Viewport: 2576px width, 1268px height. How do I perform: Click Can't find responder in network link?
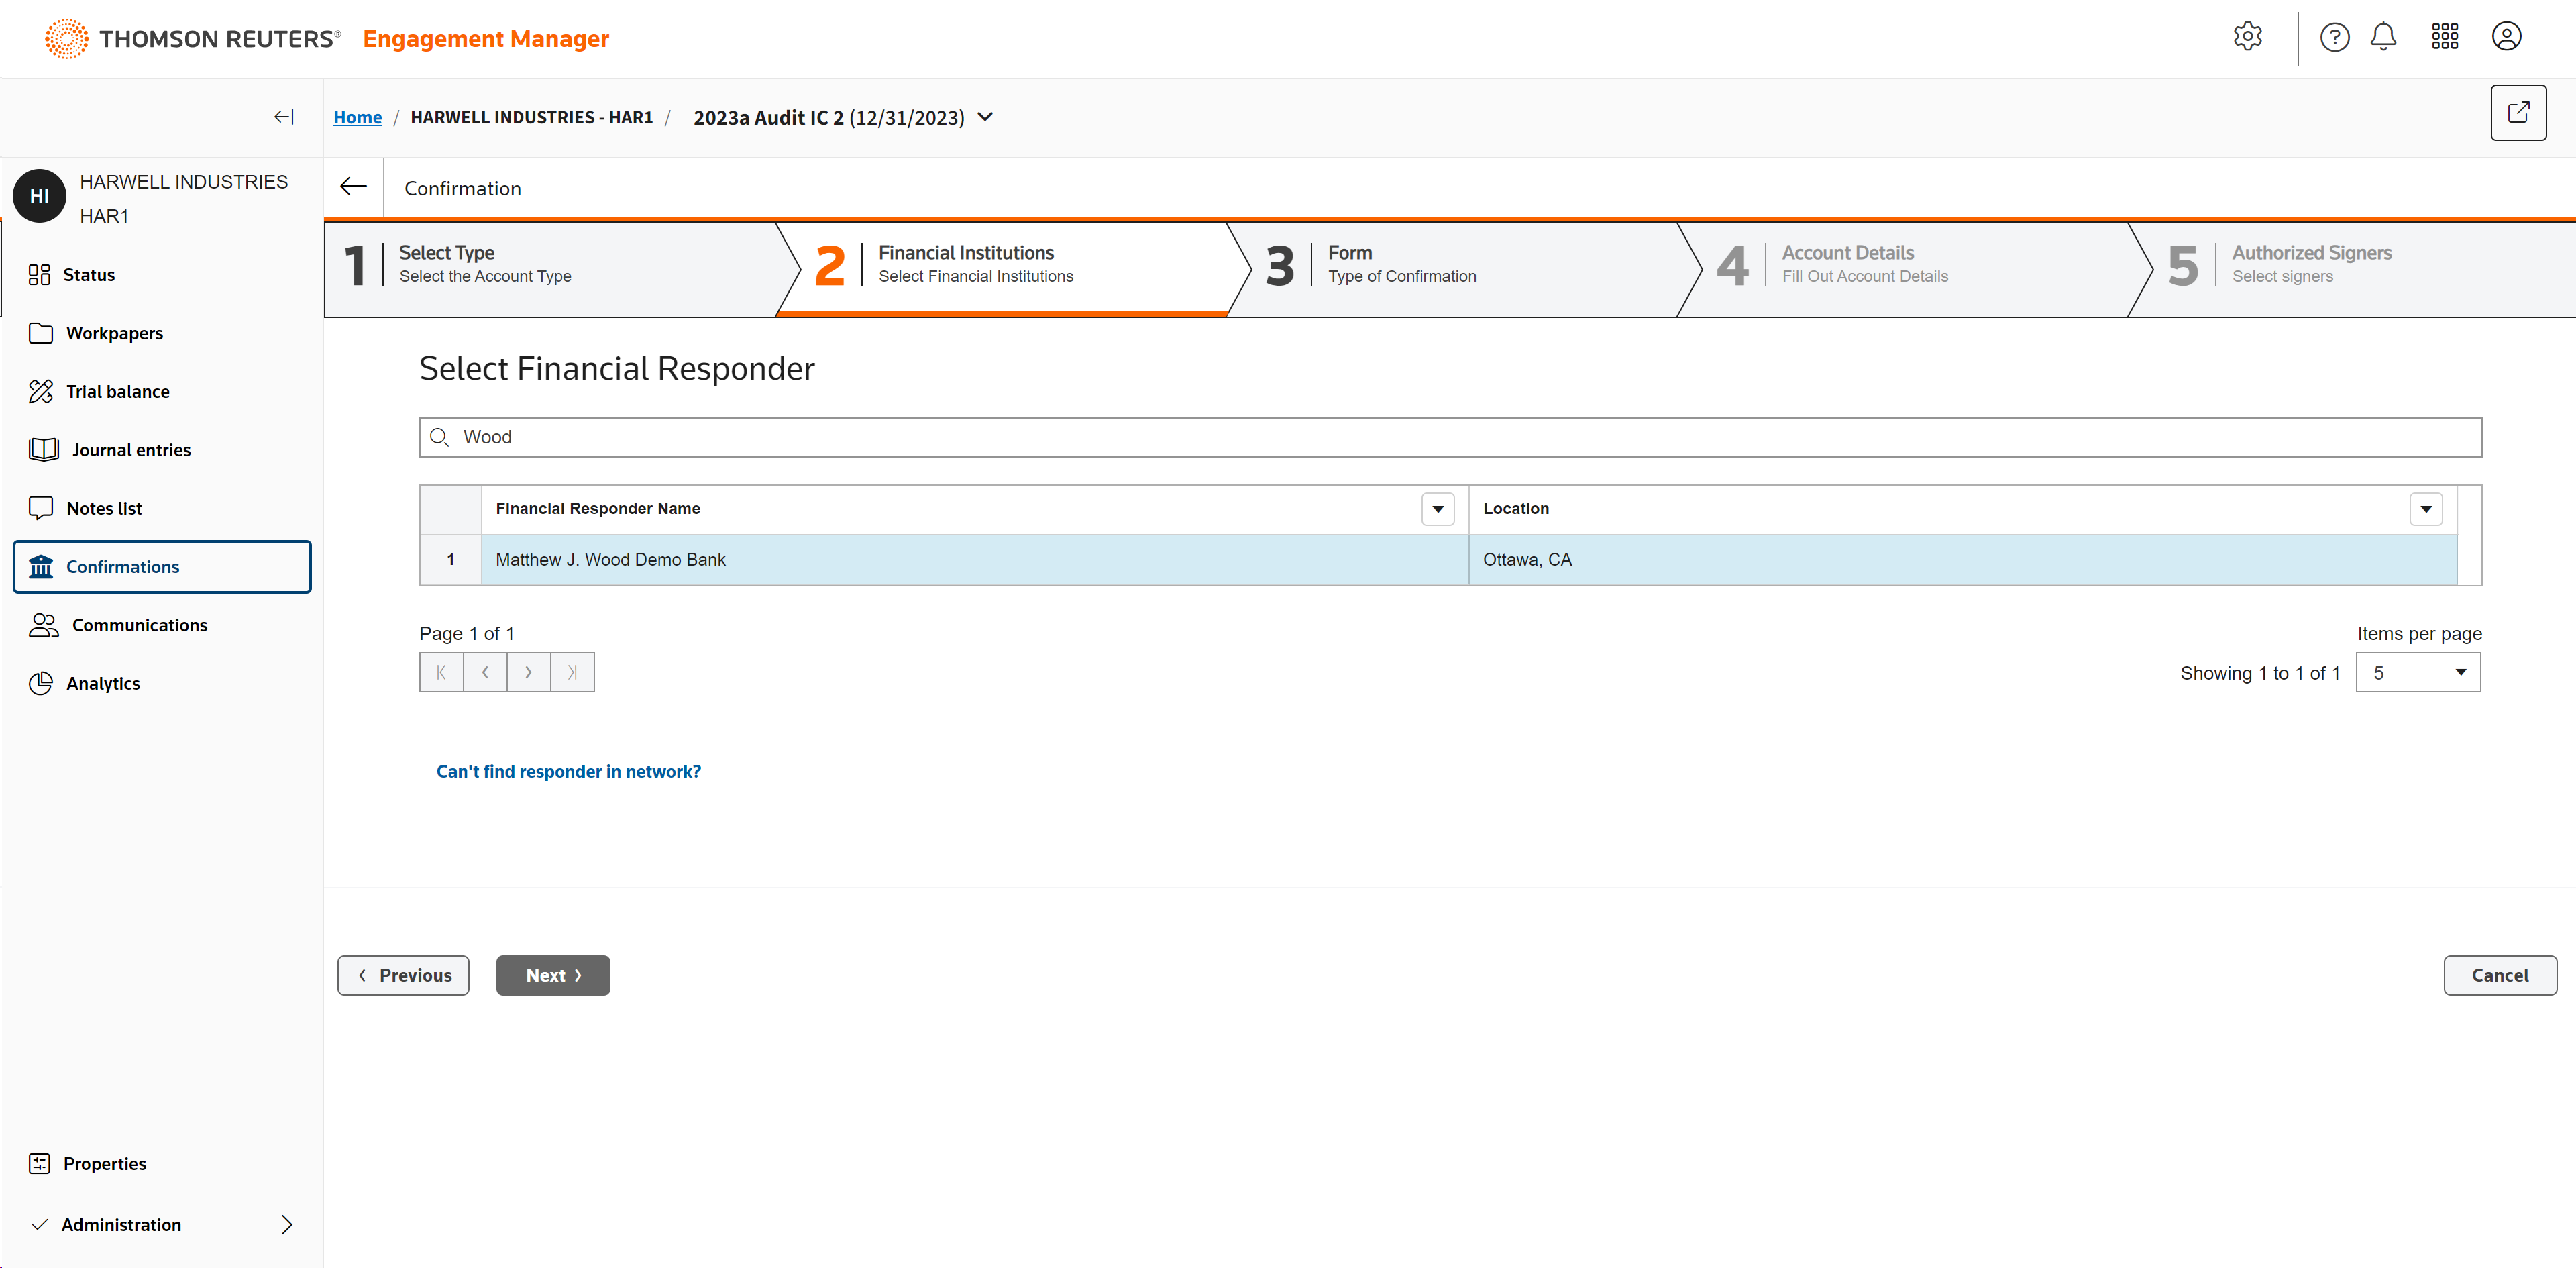568,771
